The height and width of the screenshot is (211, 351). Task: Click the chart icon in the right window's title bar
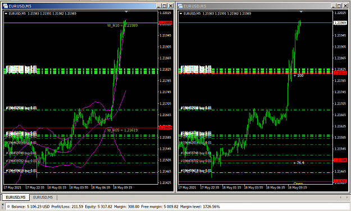tap(180, 6)
